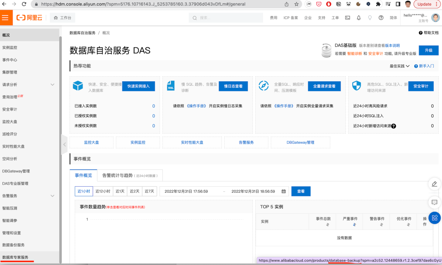Click the edit pencil floating icon
The height and width of the screenshot is (265, 442).
434,184
